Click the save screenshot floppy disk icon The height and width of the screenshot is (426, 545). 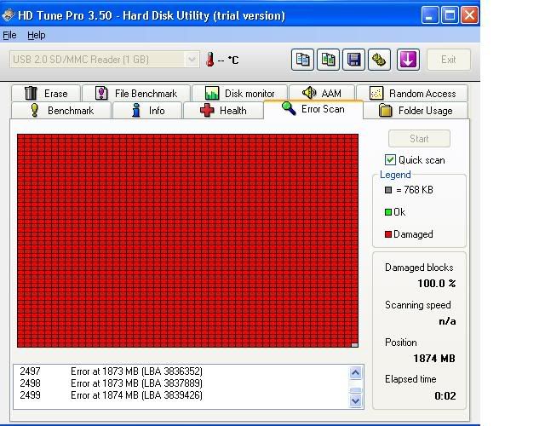point(353,60)
